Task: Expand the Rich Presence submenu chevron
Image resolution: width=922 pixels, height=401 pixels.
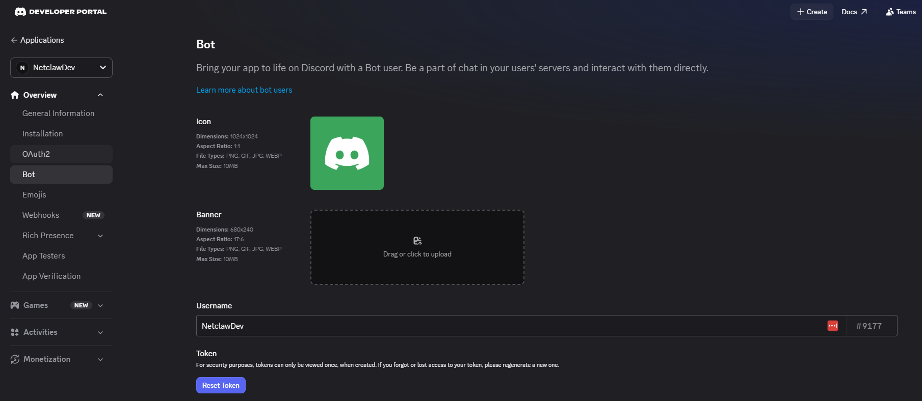Action: (x=100, y=236)
